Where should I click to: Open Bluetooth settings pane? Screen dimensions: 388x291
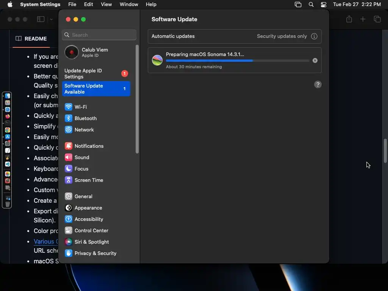97,118
